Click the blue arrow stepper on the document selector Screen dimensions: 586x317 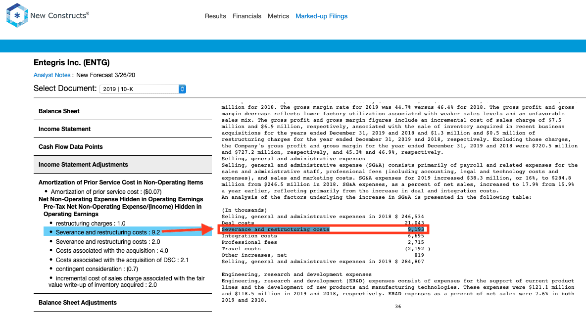point(182,89)
